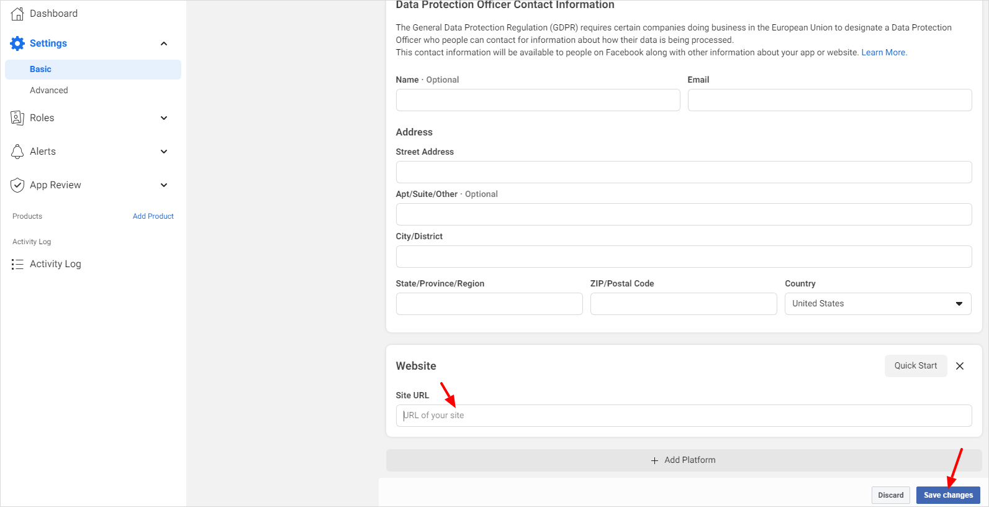The width and height of the screenshot is (989, 507).
Task: Click the Products section heading
Action: [x=27, y=216]
